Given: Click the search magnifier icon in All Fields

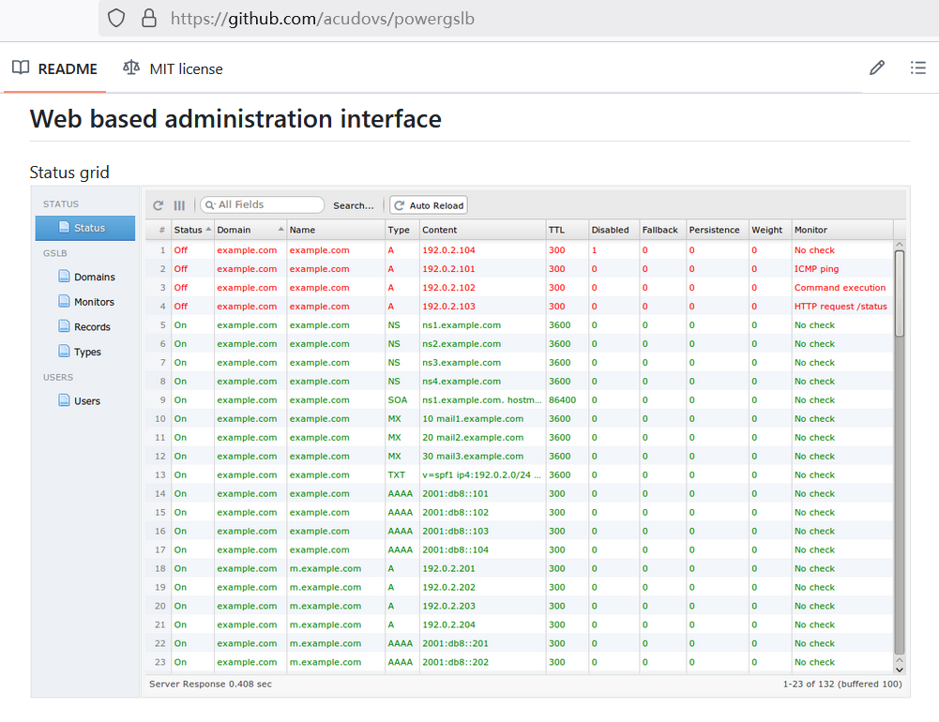Looking at the screenshot, I should point(210,205).
